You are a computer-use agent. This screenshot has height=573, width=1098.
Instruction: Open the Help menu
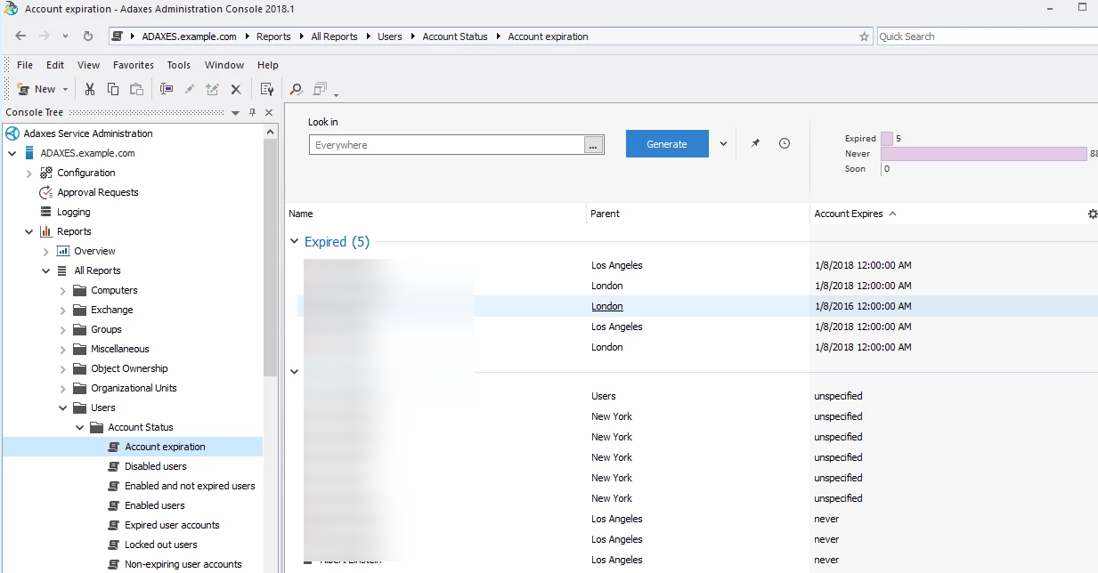coord(268,65)
